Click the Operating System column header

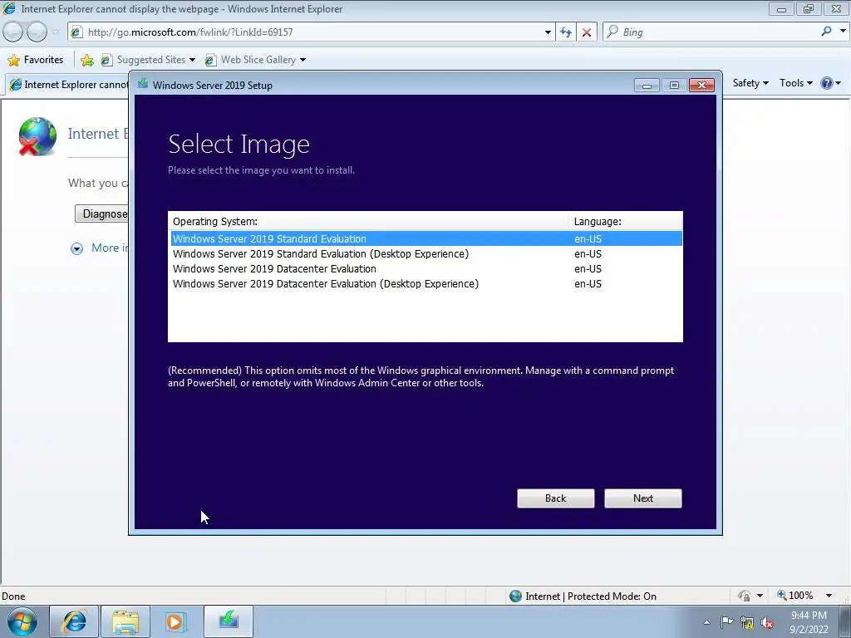coord(368,221)
